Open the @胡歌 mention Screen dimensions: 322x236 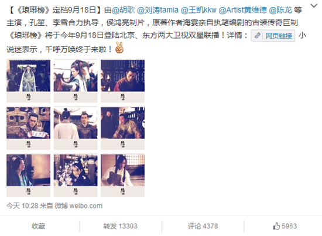123,10
